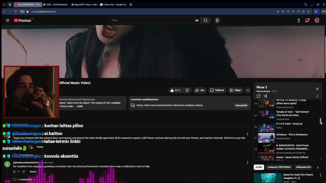Open the extensions cube icon
This screenshot has height=183, width=326.
coord(316,11)
